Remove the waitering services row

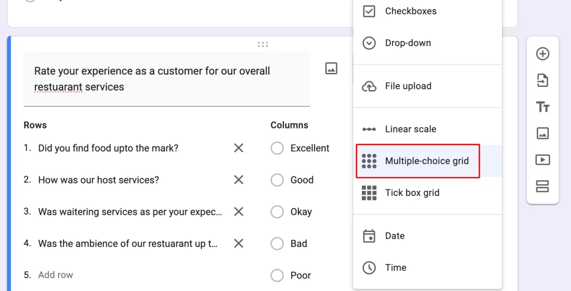pos(239,211)
